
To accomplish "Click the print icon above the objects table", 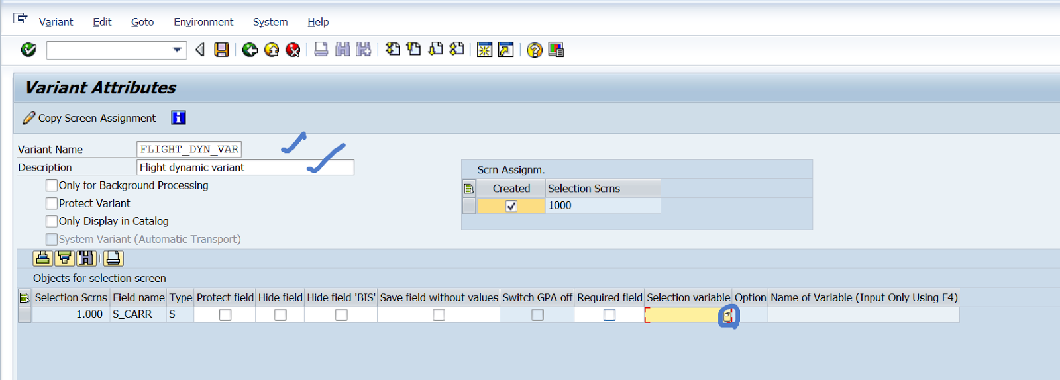I will [x=113, y=258].
